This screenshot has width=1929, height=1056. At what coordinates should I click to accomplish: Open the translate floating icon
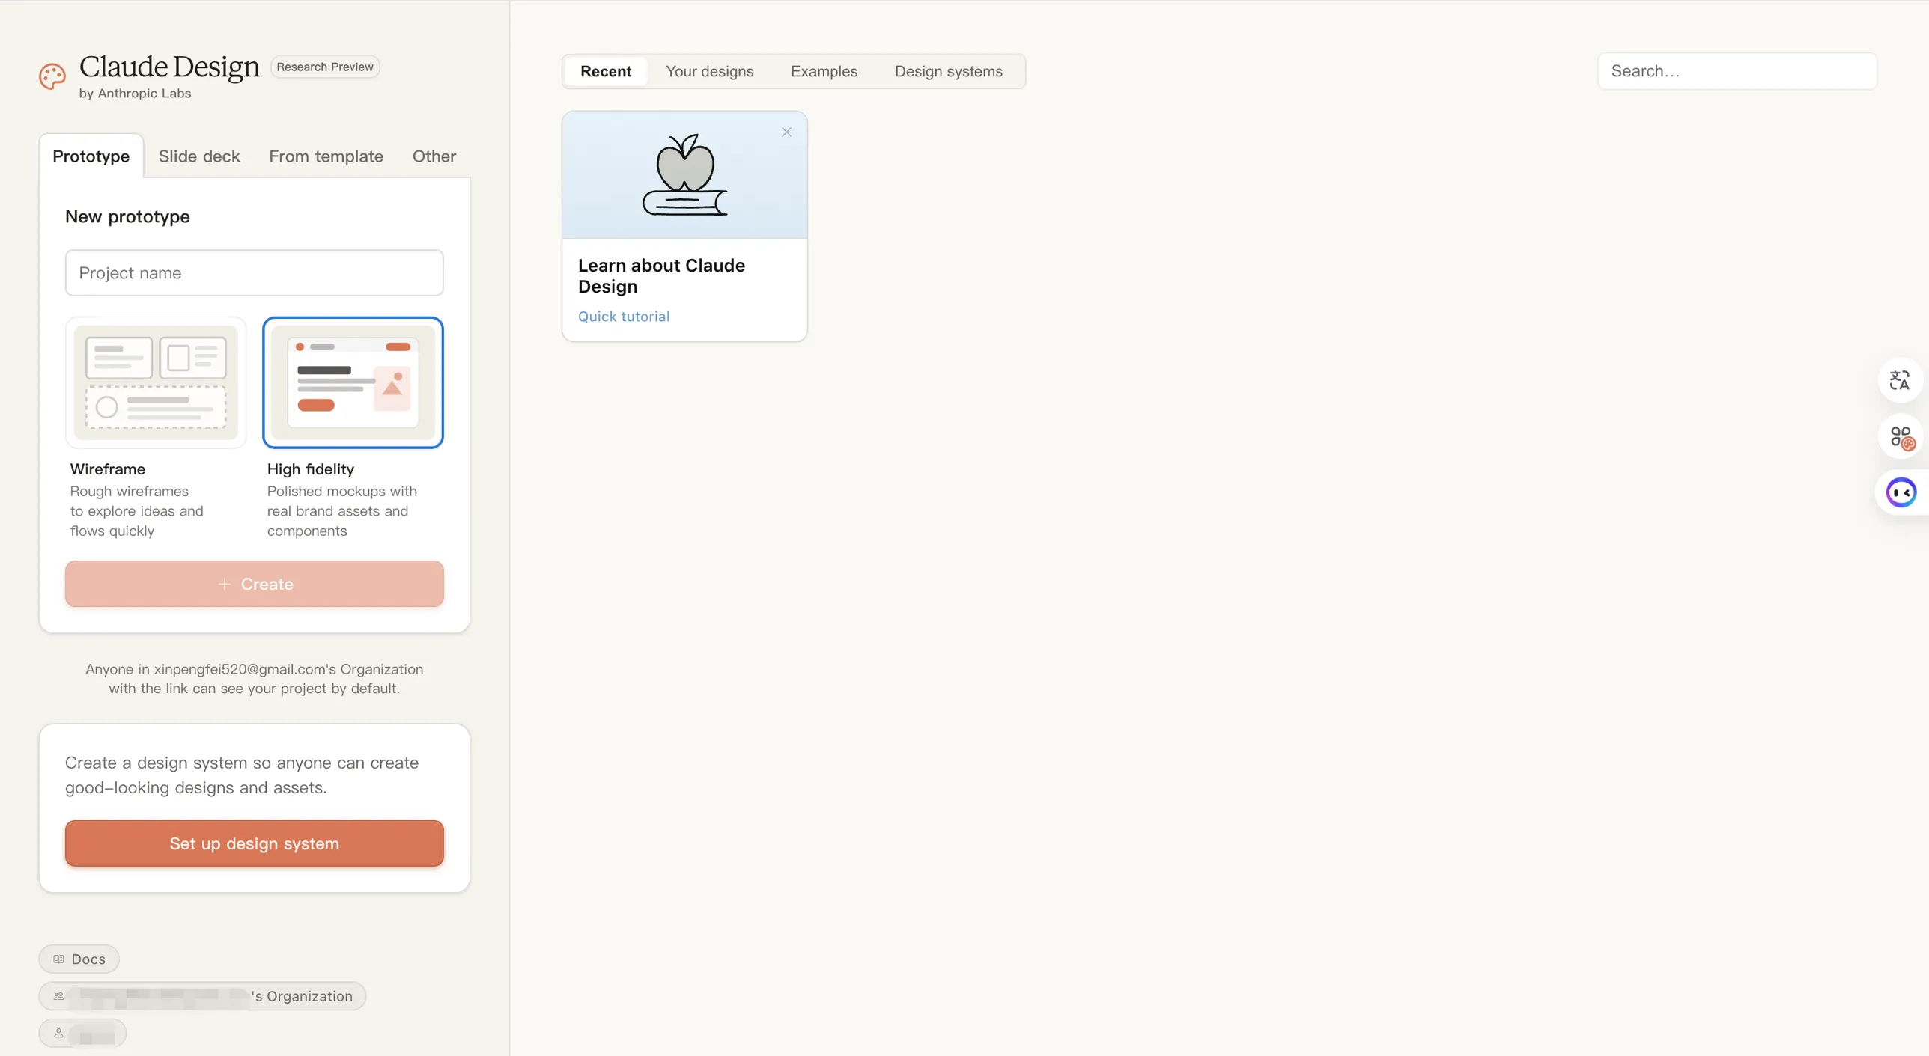tap(1900, 380)
